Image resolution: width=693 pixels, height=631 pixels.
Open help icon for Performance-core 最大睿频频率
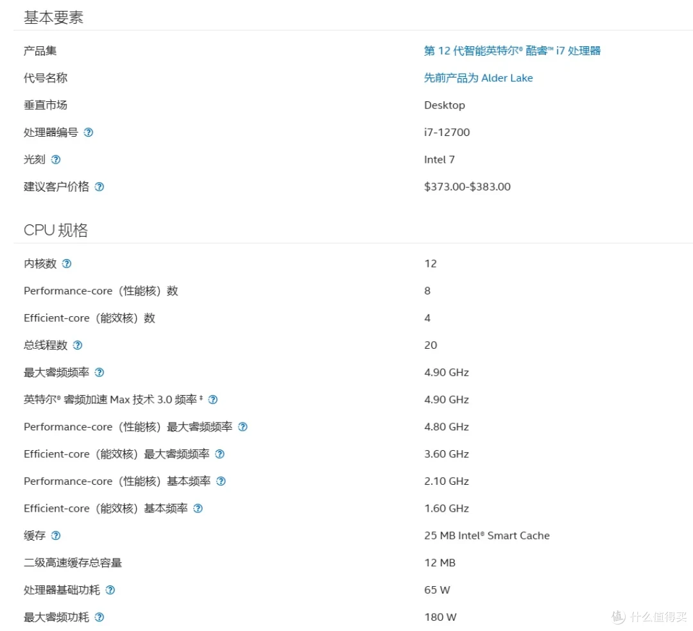[x=243, y=427]
